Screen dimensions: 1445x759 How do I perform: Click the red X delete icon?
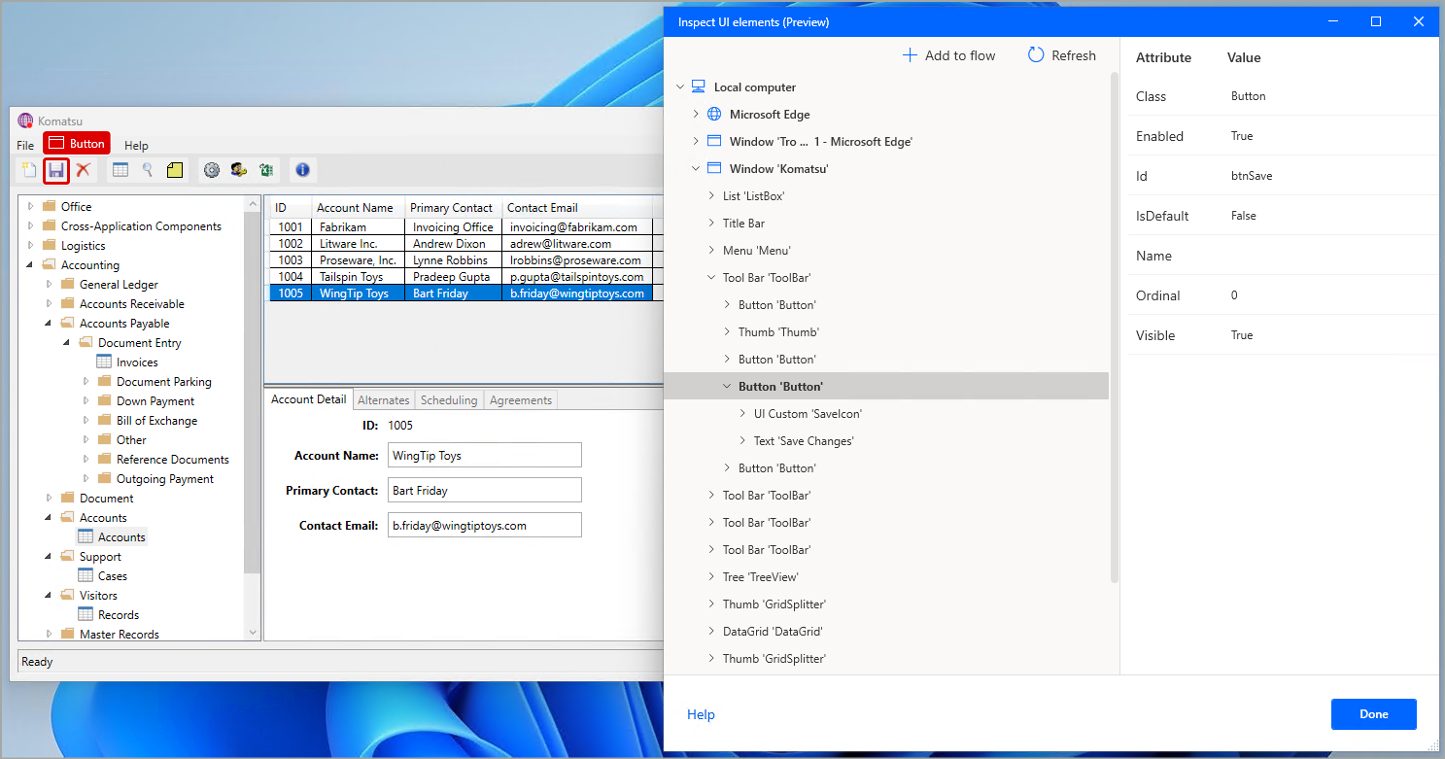[82, 170]
